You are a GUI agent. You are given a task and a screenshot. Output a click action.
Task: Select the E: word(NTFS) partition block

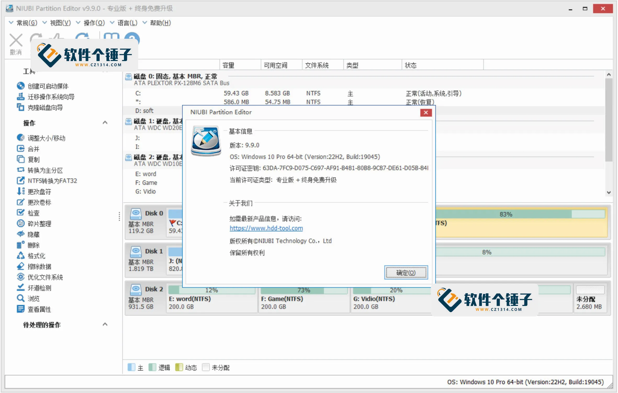[x=212, y=299]
